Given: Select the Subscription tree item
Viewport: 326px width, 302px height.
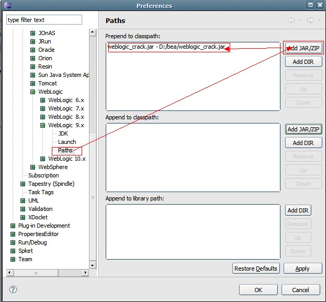Looking at the screenshot, I should coord(43,175).
